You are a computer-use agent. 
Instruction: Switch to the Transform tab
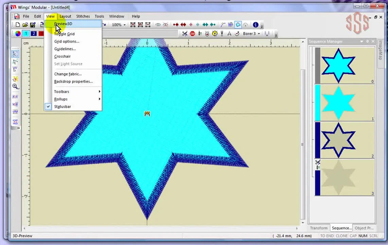[x=319, y=228]
